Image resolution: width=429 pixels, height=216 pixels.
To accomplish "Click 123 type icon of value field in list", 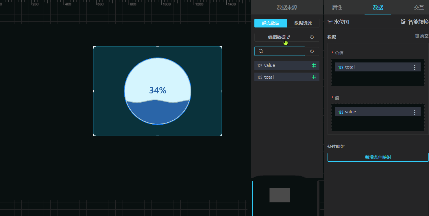I will 260,66.
